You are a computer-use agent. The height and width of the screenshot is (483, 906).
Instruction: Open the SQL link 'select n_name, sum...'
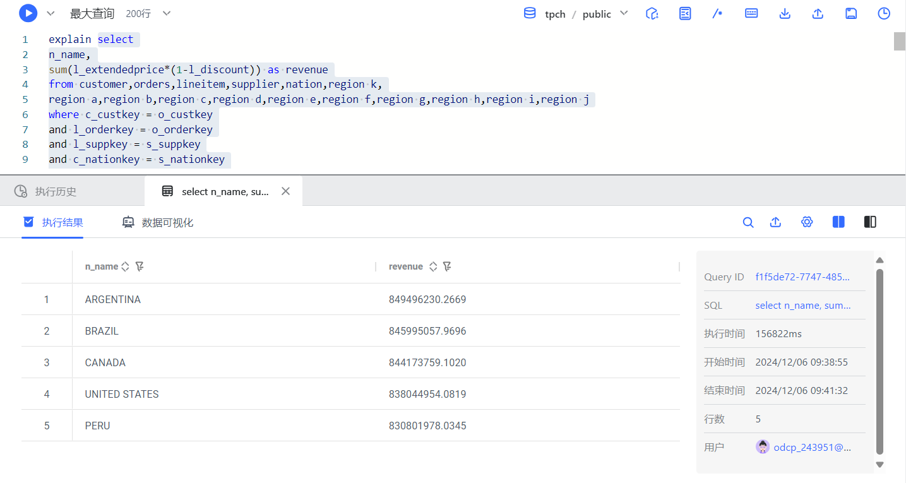[803, 306]
